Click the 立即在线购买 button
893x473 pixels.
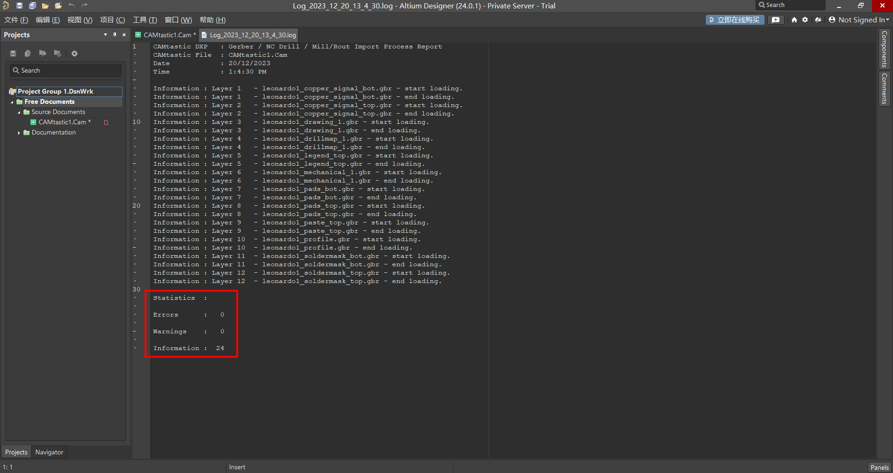point(735,20)
